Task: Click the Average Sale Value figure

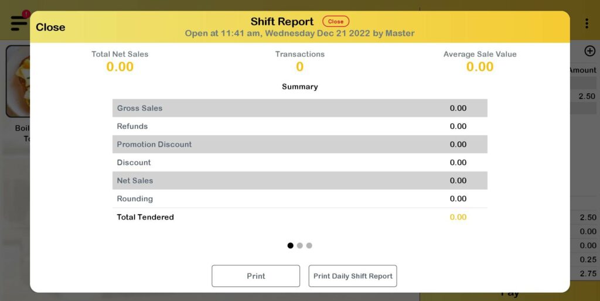Action: point(480,67)
